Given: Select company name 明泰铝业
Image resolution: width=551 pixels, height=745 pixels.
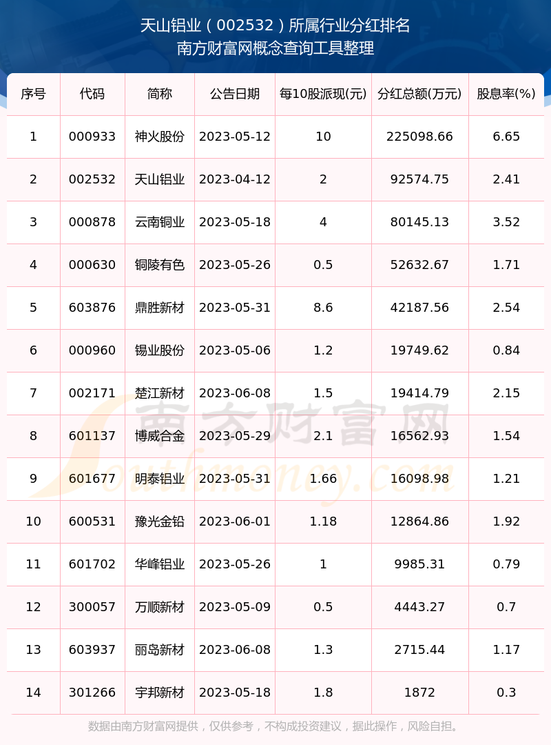Looking at the screenshot, I should [x=160, y=479].
